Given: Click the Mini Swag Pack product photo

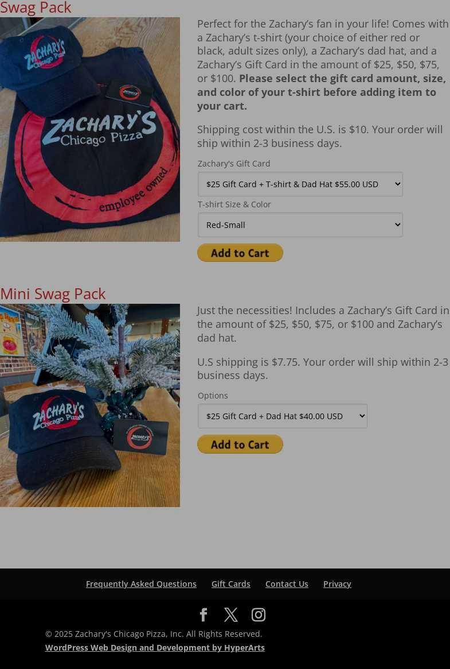Looking at the screenshot, I should tap(90, 405).
